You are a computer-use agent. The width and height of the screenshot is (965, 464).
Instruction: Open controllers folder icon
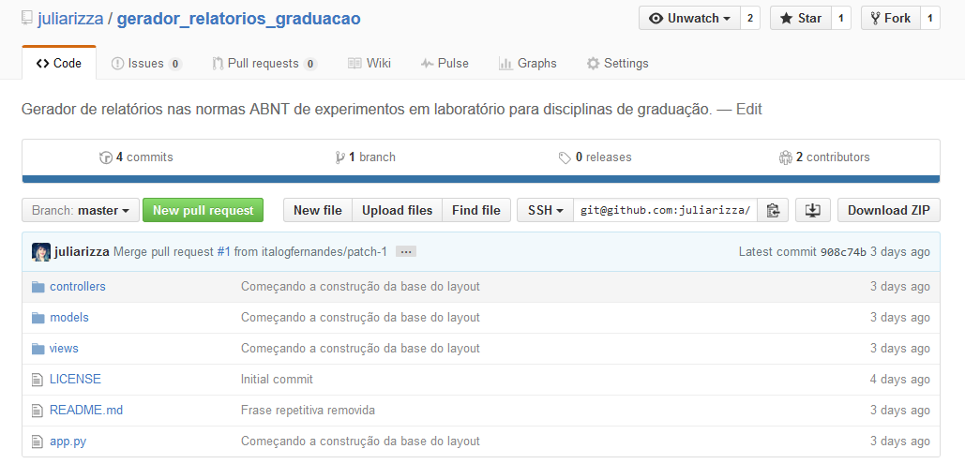point(38,287)
